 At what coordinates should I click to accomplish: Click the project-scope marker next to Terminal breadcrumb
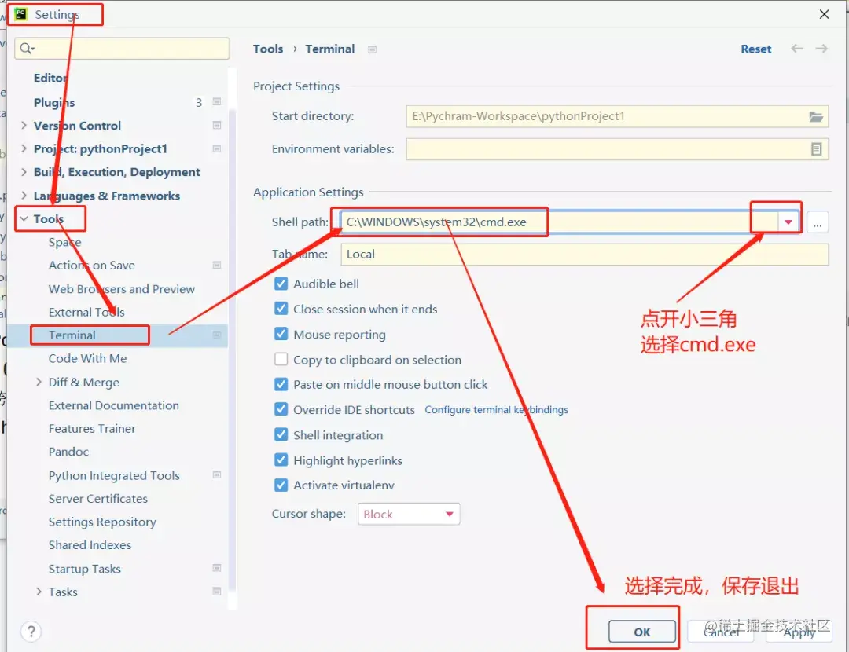pyautogui.click(x=372, y=49)
